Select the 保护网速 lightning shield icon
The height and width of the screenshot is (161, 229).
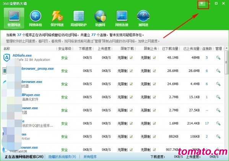57,18
